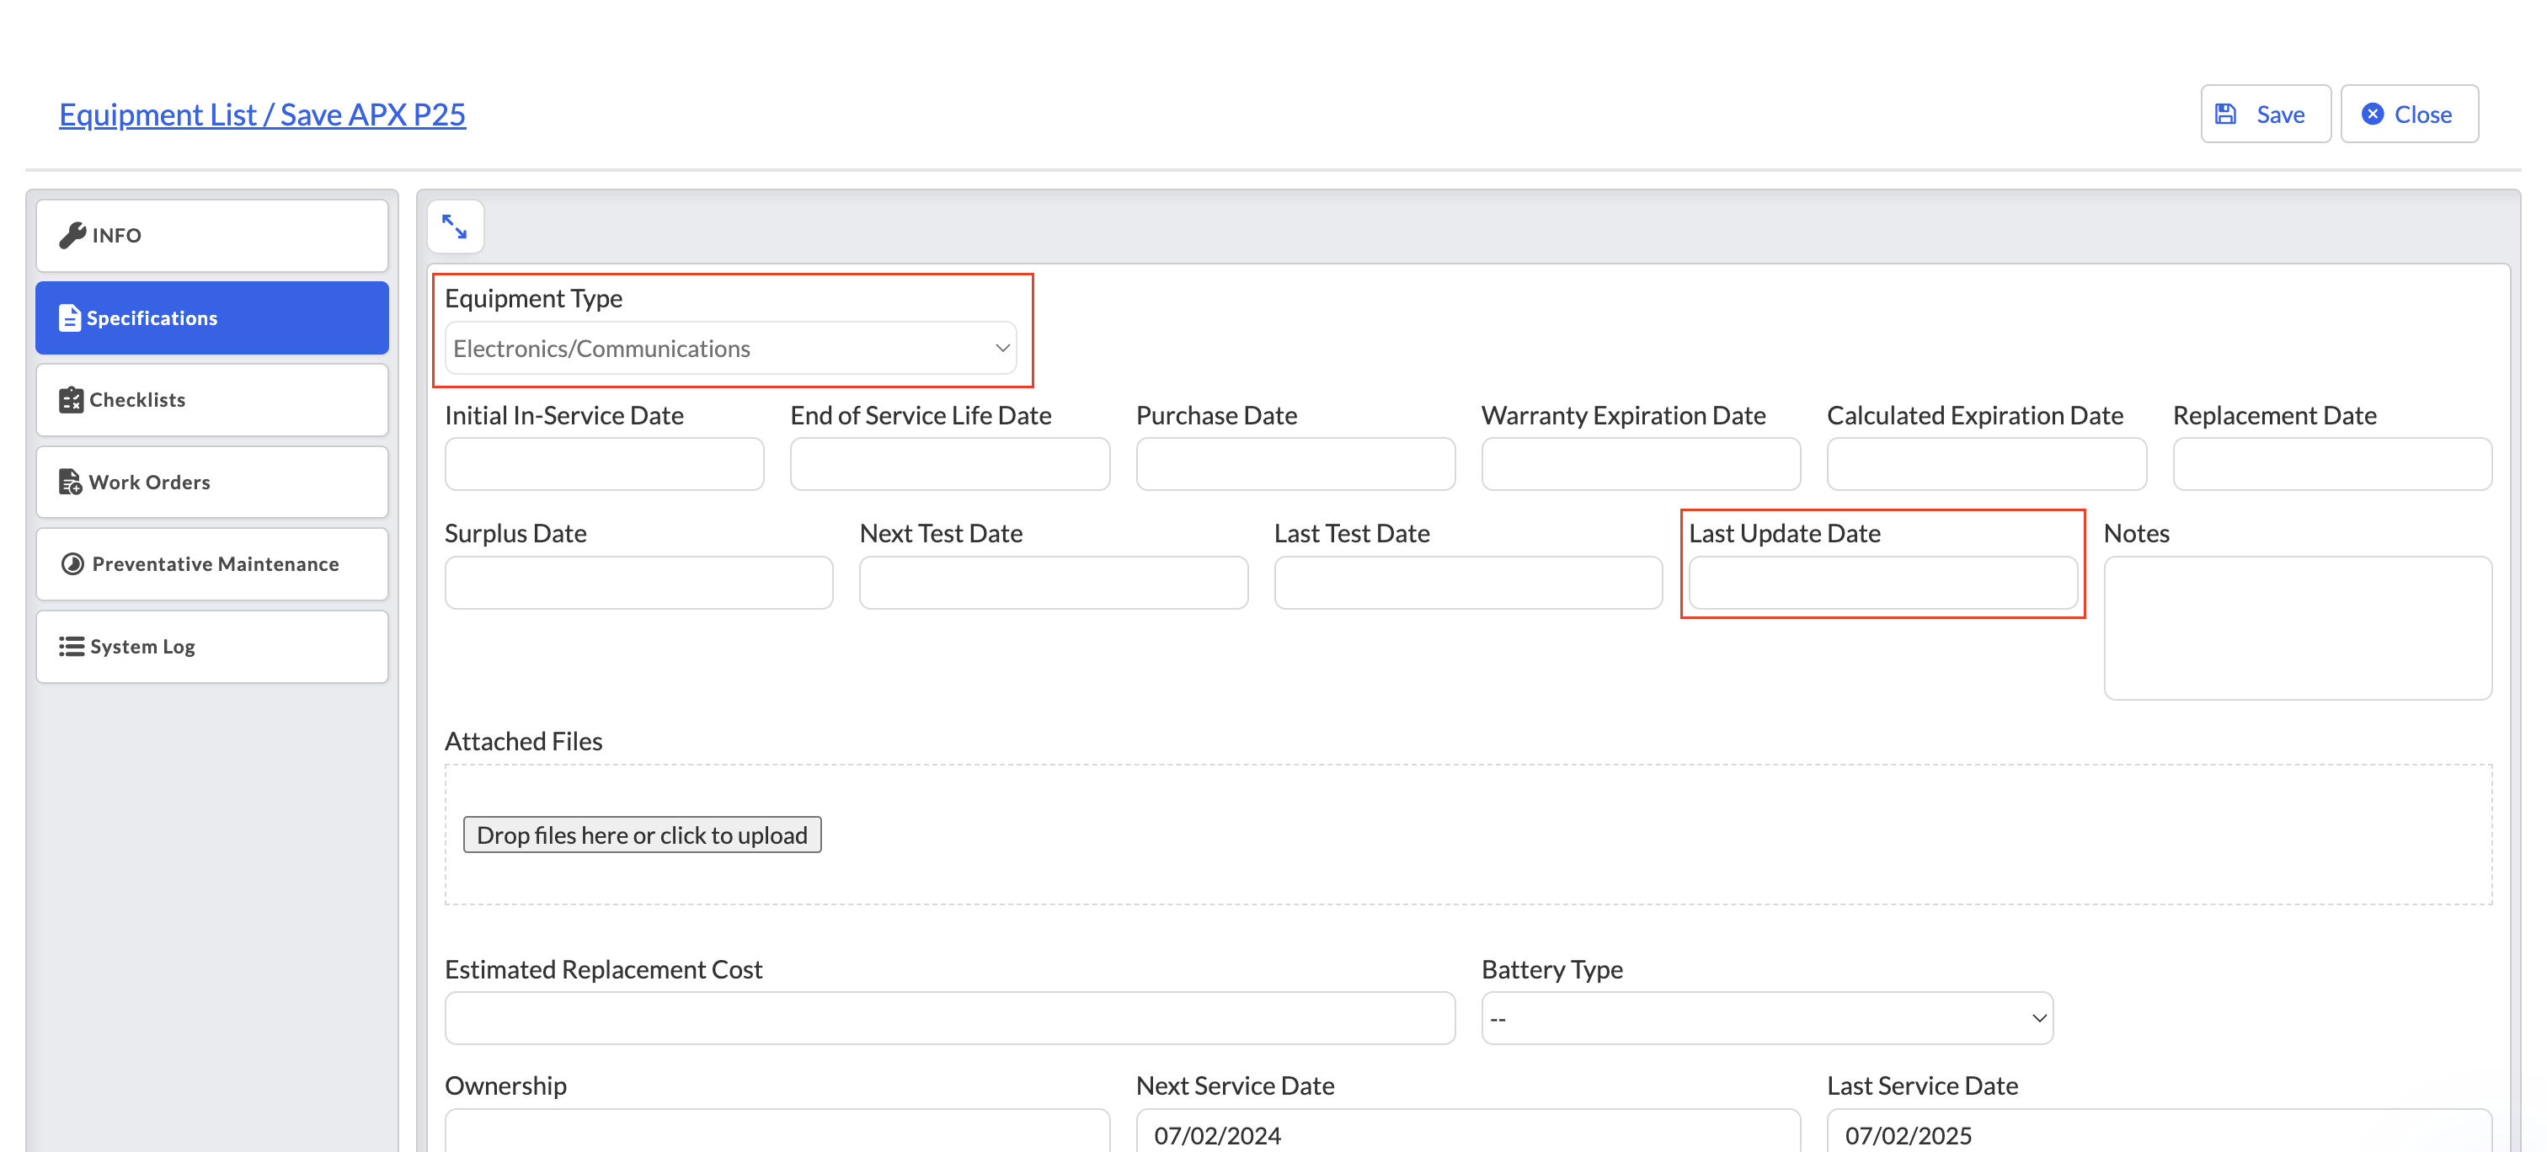Open the Equipment List / Save APX P25 link

(x=262, y=115)
